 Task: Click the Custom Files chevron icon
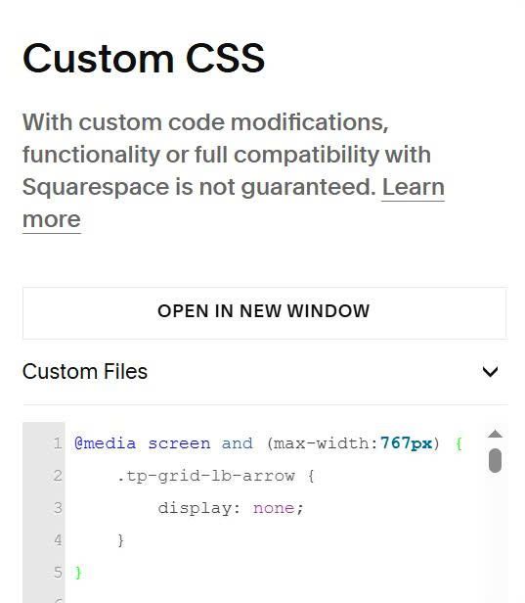(x=490, y=372)
